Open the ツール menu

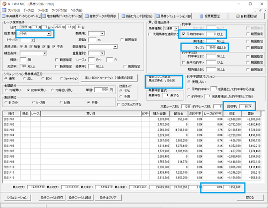(43, 10)
